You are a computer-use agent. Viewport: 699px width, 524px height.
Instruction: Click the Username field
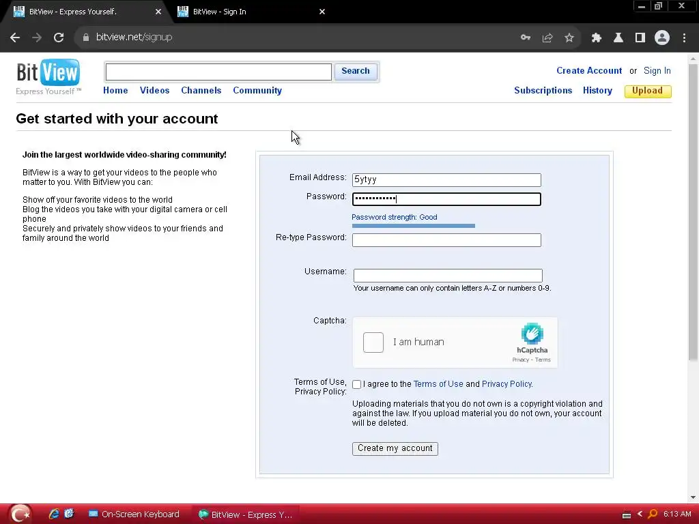click(x=448, y=276)
